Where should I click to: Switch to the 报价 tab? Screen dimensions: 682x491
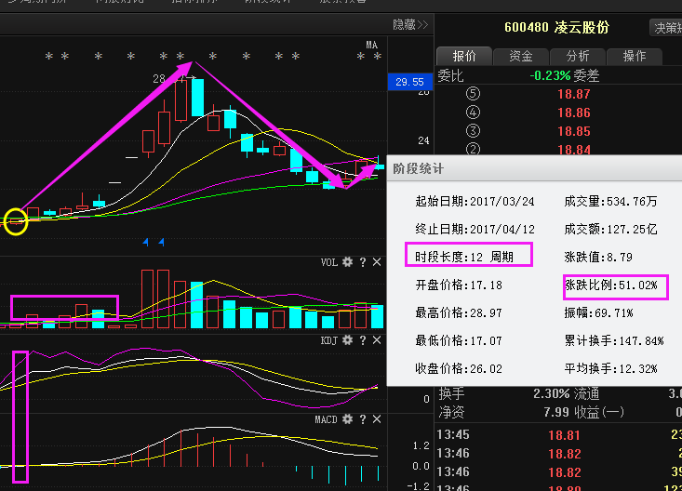(464, 56)
